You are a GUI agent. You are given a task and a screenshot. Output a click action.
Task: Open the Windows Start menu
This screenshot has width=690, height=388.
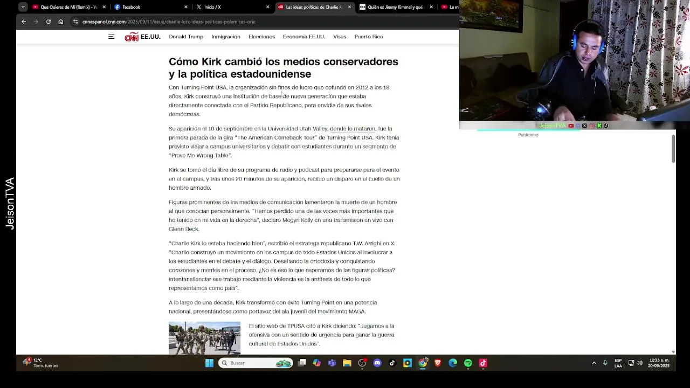[x=209, y=363]
